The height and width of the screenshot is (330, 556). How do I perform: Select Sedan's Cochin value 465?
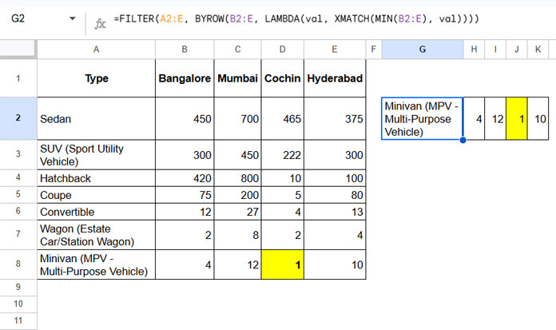click(x=282, y=118)
